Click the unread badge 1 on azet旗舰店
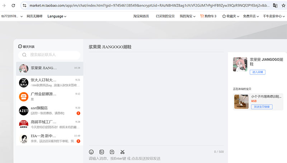The height and width of the screenshot is (163, 287). (78, 113)
